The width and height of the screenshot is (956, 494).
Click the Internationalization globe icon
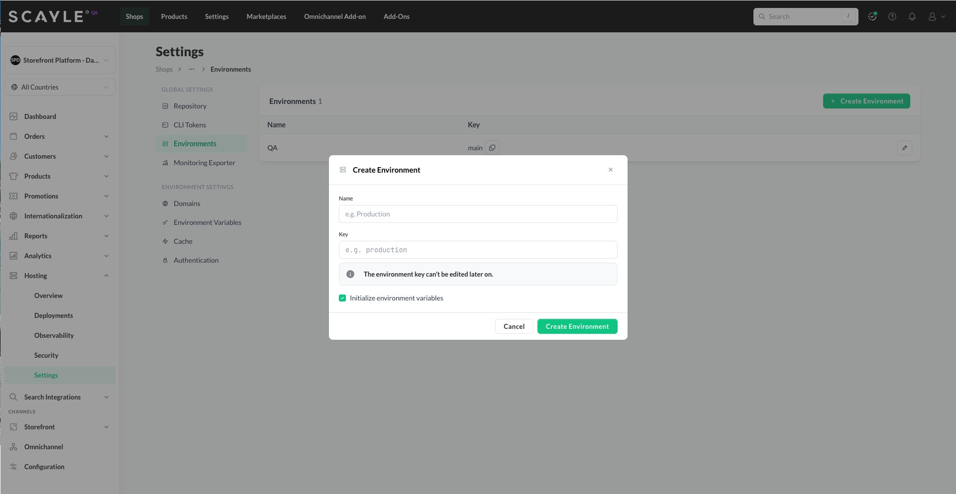(13, 216)
